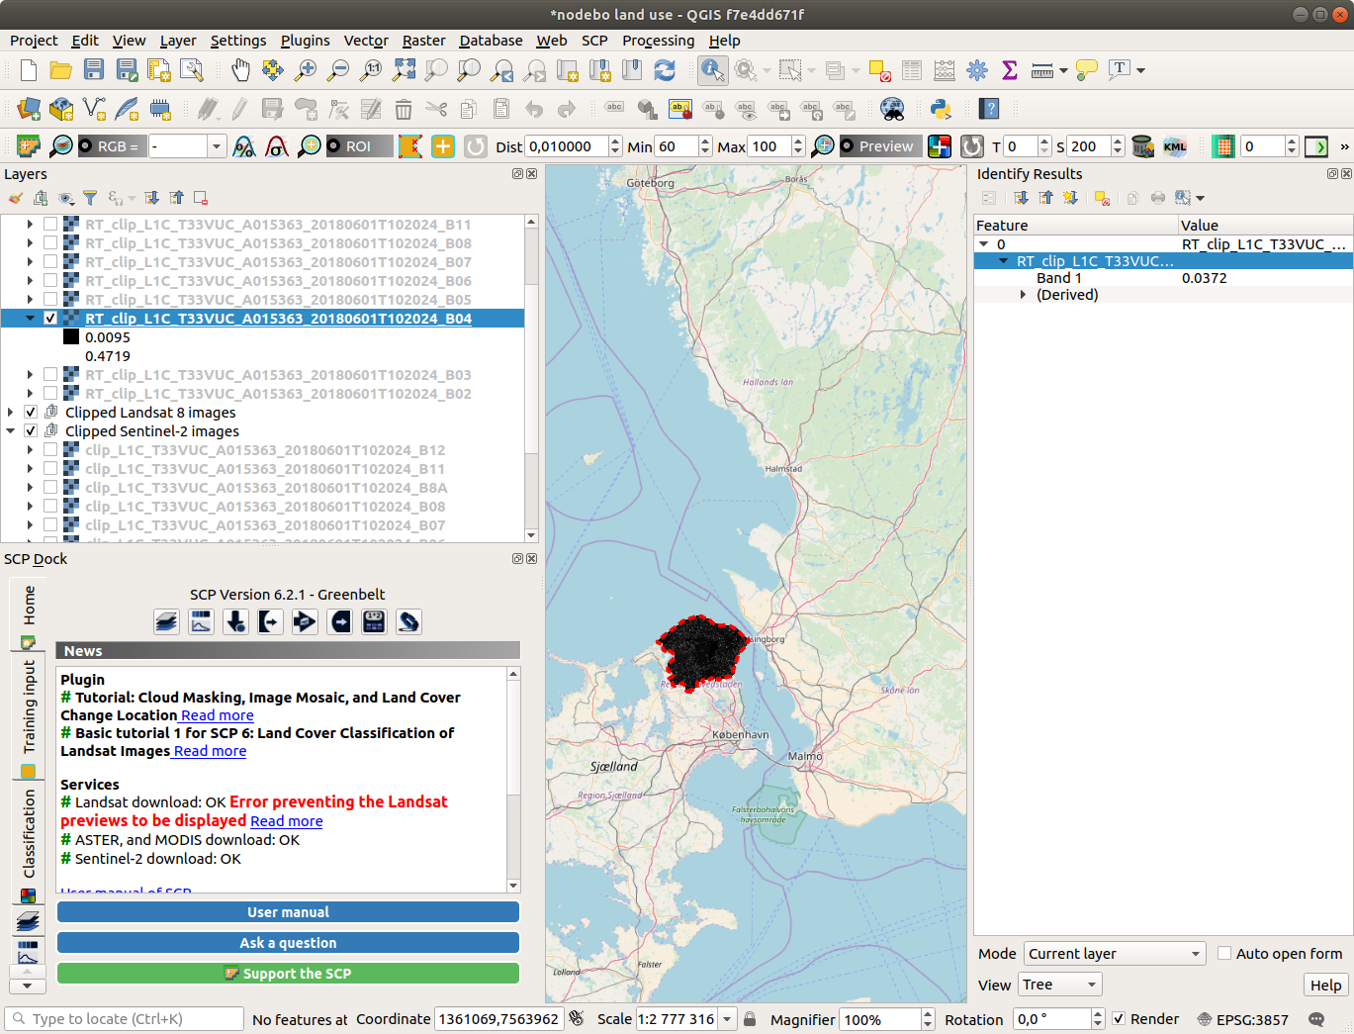Activate the Identify Features tool
Viewport: 1354px width, 1034px height.
[712, 69]
